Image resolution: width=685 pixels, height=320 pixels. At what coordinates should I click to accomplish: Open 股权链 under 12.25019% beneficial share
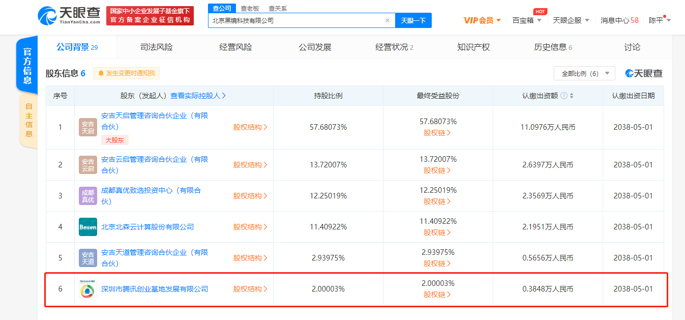coord(437,201)
